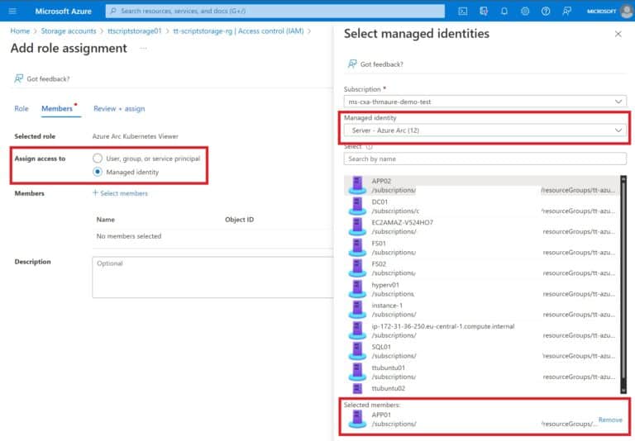The height and width of the screenshot is (441, 635).
Task: Select EC2AMAZ-V524HO7 in the identity list
Action: [x=482, y=227]
